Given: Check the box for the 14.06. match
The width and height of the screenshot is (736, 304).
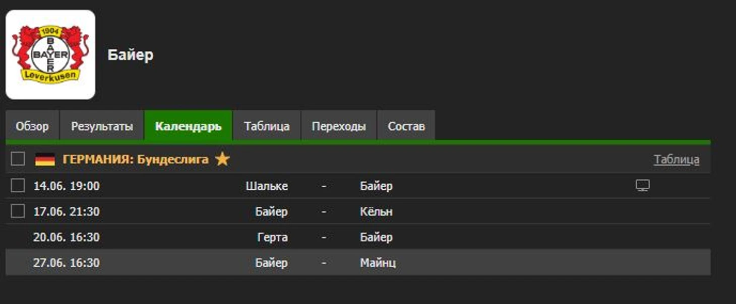Looking at the screenshot, I should coord(18,186).
